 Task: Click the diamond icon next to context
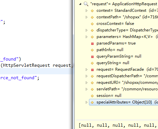(x=92, y=11)
